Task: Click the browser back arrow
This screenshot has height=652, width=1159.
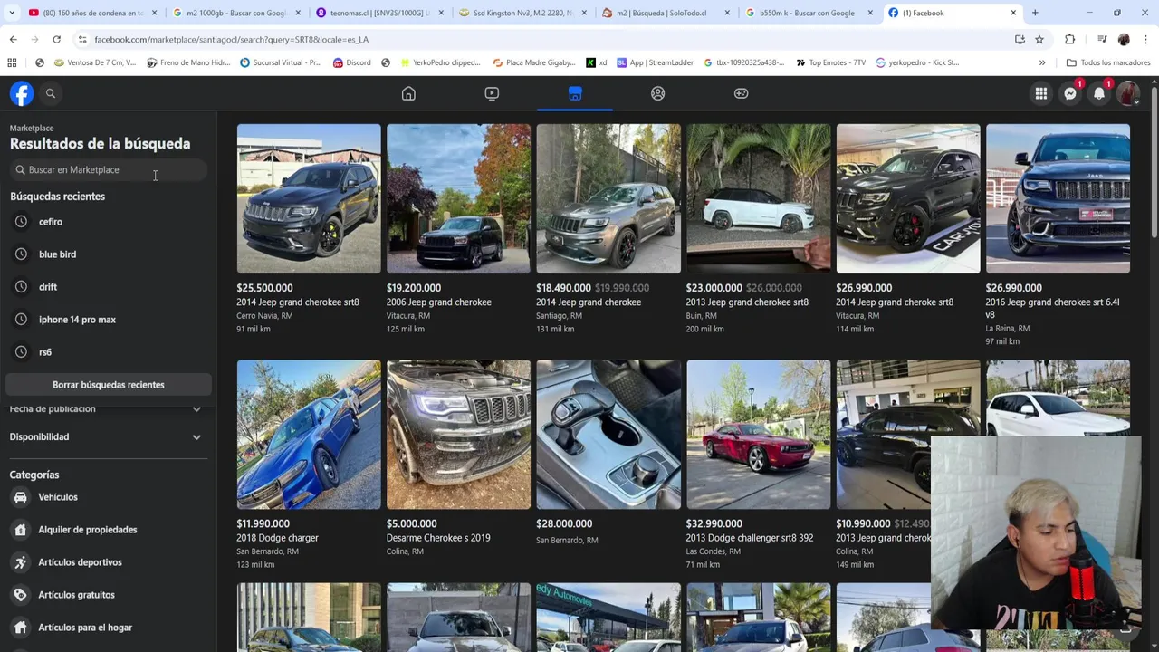Action: pyautogui.click(x=13, y=40)
